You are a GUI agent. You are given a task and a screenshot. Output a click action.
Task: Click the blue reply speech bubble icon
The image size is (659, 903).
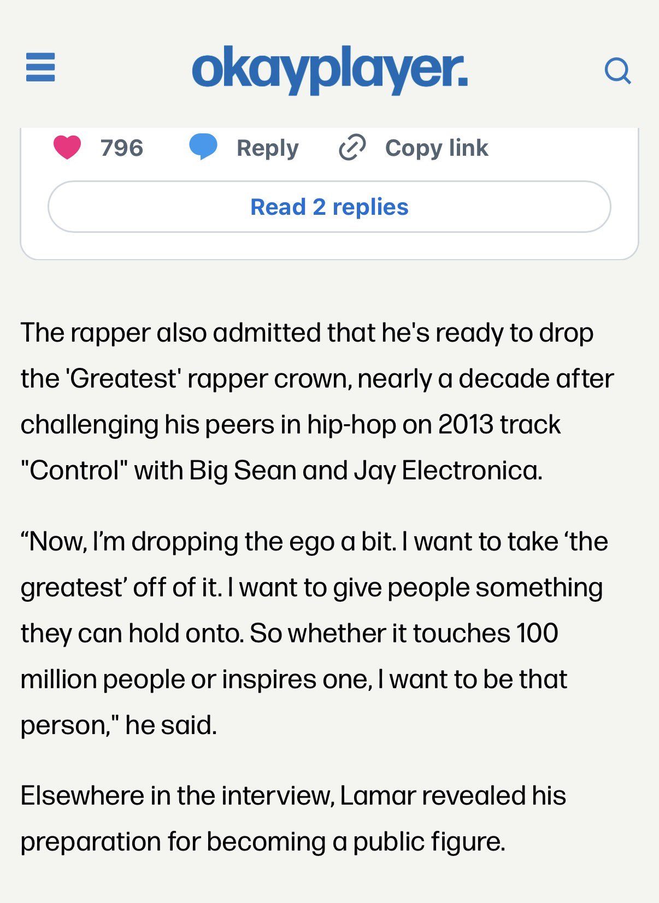coord(203,147)
